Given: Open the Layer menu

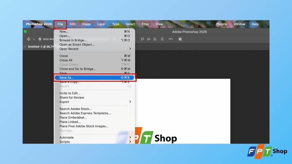Looking at the screenshot, I should 101,24.
